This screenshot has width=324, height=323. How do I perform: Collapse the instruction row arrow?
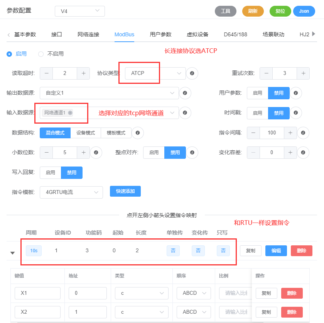pos(12,253)
